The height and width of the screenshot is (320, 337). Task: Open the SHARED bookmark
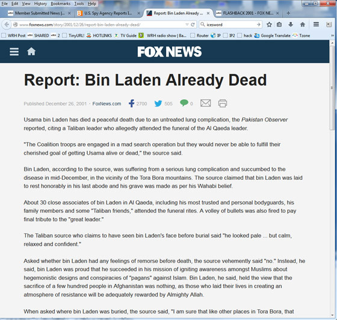coord(39,35)
